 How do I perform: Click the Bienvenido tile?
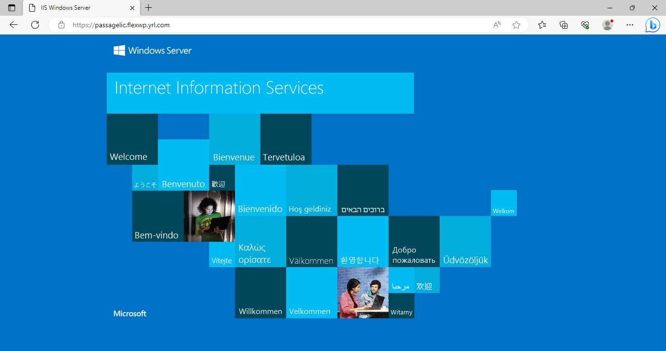click(260, 190)
